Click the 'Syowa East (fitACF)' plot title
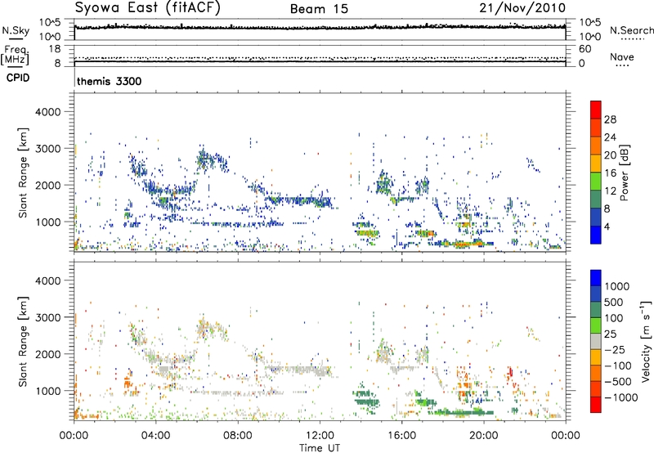This screenshot has height=453, width=654. coord(147,7)
